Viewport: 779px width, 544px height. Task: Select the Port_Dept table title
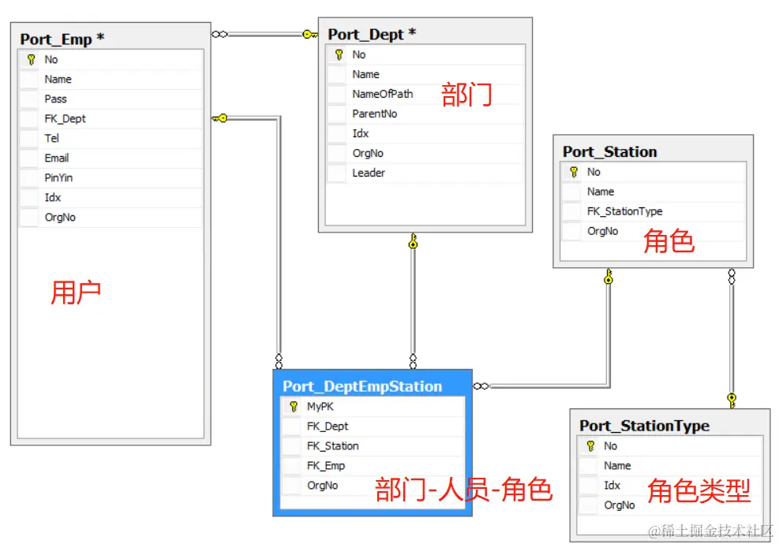pyautogui.click(x=372, y=34)
